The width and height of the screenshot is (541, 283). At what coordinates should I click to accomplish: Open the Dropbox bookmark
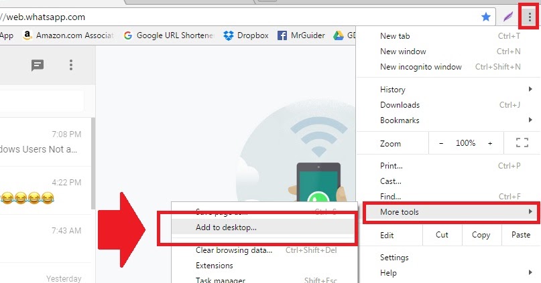pos(245,35)
